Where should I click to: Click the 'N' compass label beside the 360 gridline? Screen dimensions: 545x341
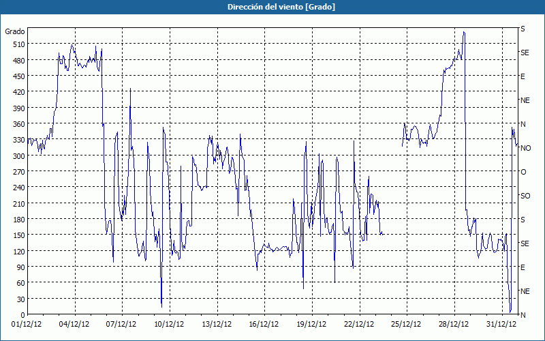click(523, 124)
